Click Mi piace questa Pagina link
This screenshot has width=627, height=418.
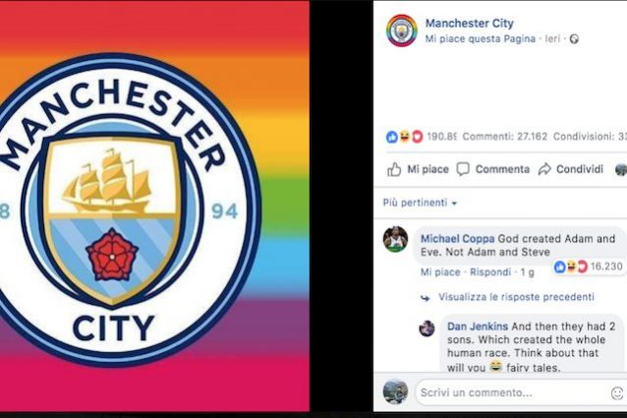480,38
